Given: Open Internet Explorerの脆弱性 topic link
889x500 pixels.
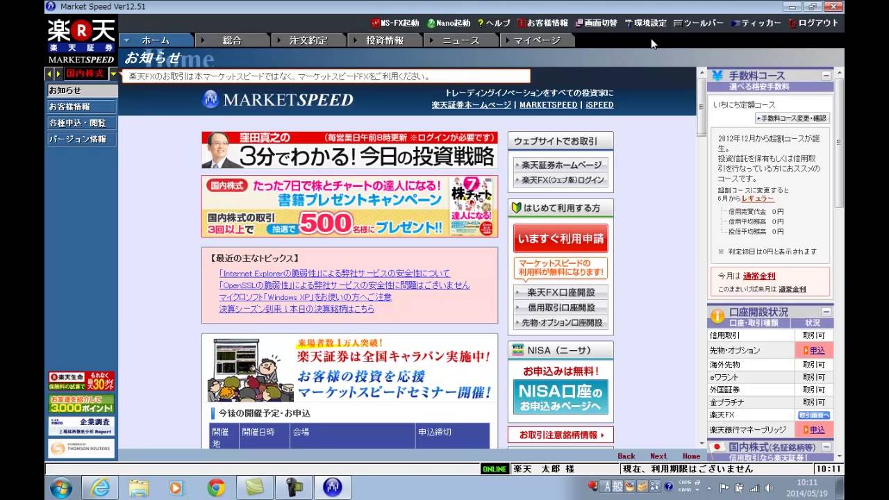Looking at the screenshot, I should 334,274.
